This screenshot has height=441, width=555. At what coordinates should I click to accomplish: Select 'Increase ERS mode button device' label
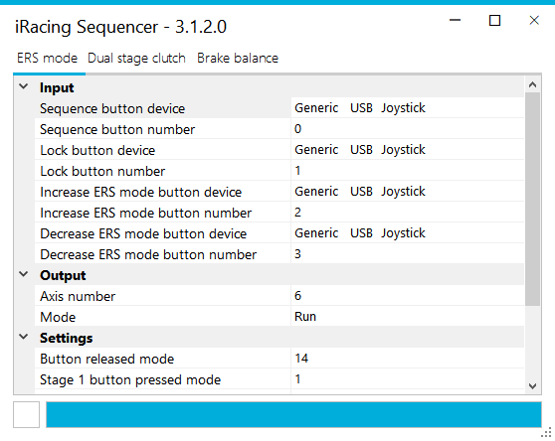tap(140, 192)
